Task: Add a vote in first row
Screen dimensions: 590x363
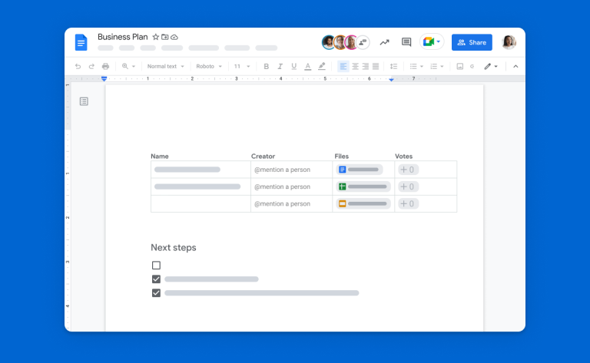Action: tap(408, 170)
